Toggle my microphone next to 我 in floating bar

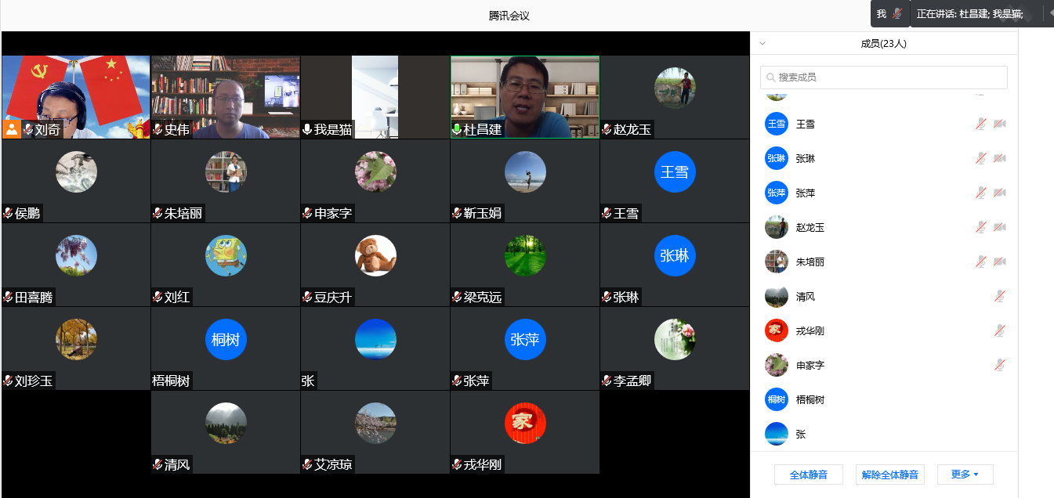pyautogui.click(x=897, y=13)
